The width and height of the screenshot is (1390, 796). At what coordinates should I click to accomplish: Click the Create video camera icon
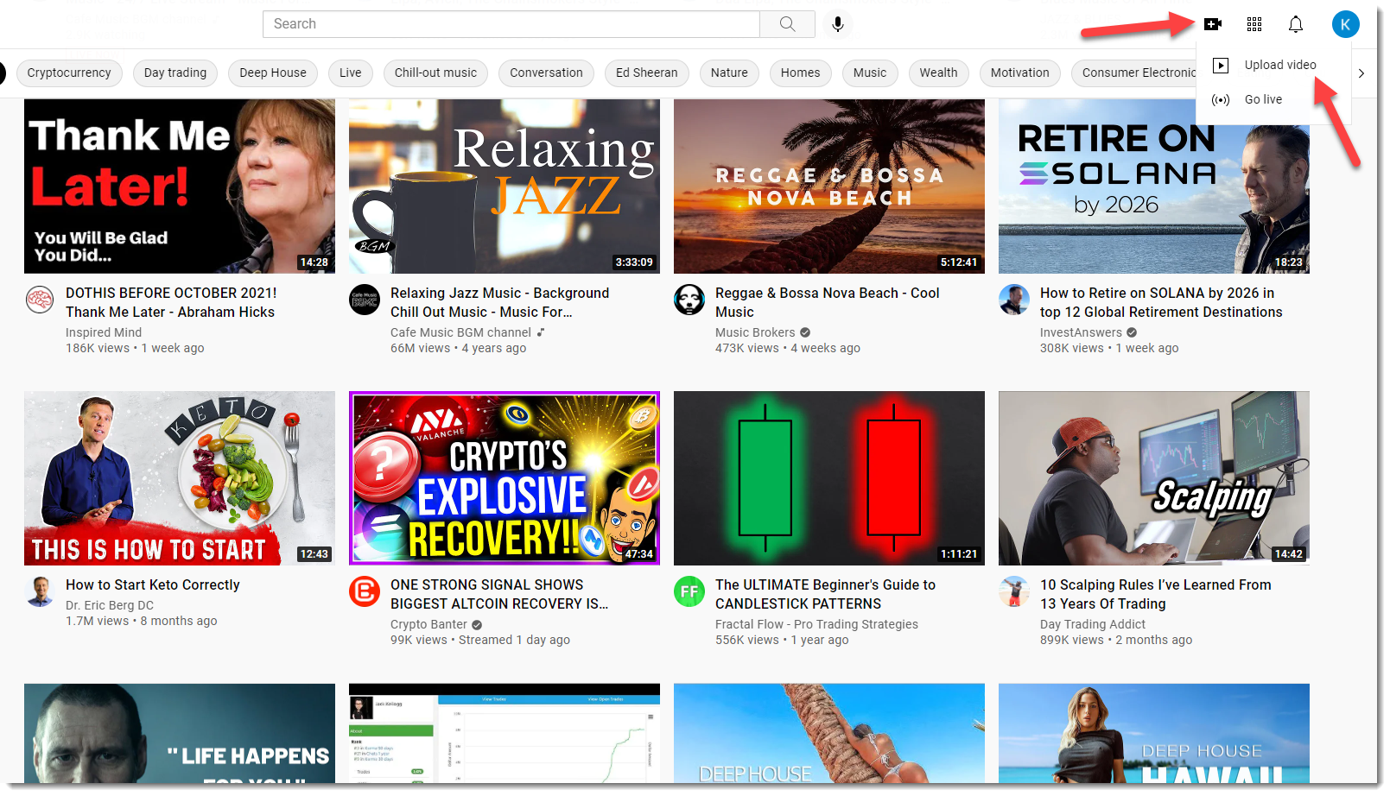[x=1212, y=24]
